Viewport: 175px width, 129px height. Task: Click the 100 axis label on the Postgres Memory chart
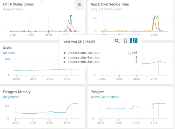coord(7,106)
